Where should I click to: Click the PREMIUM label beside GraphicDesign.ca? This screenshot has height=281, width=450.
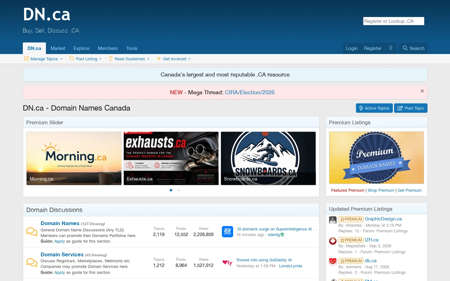point(351,219)
